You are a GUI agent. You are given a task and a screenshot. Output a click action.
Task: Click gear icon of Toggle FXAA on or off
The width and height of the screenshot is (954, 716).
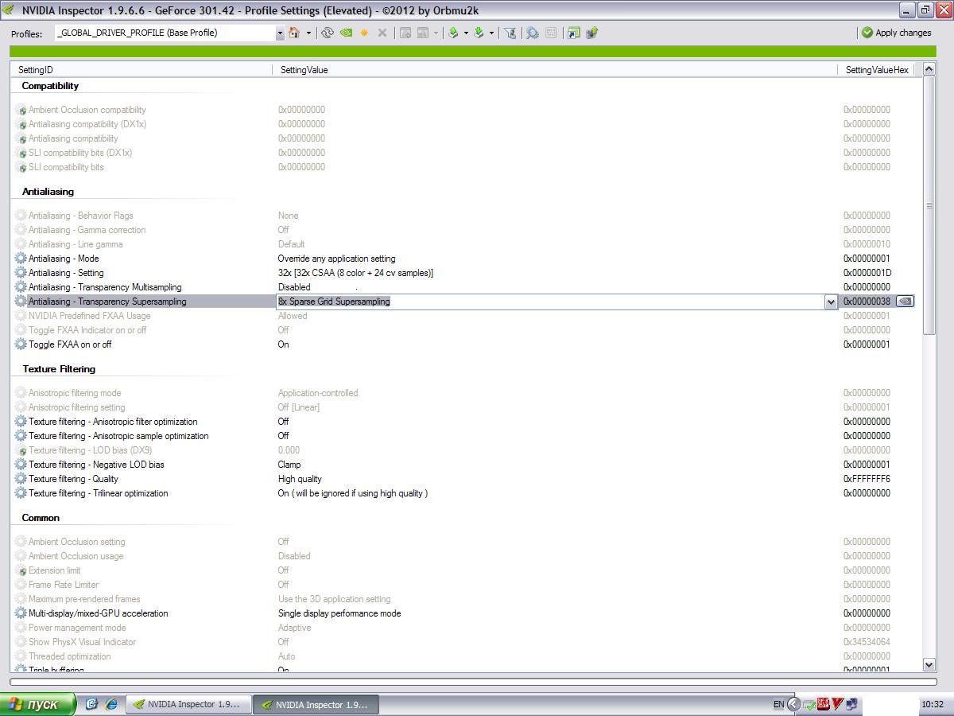tap(21, 344)
